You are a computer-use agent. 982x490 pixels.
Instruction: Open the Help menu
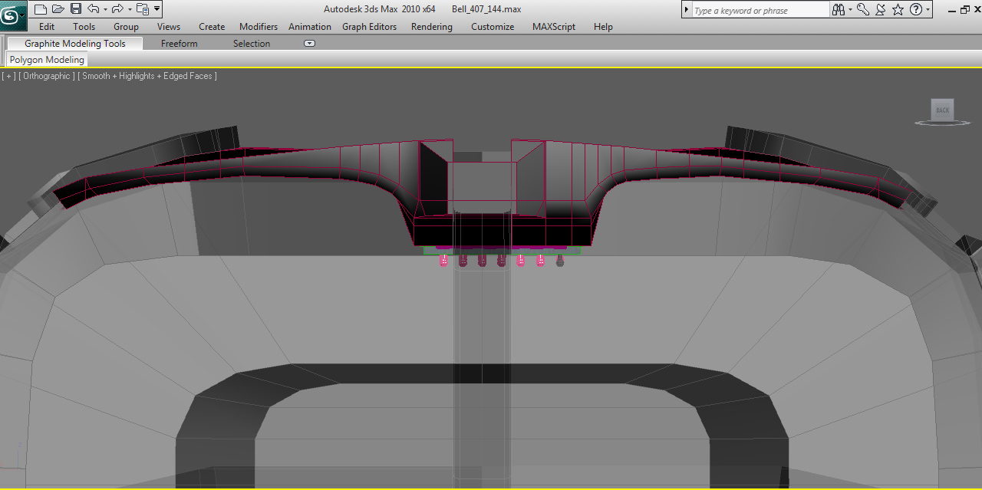click(603, 26)
